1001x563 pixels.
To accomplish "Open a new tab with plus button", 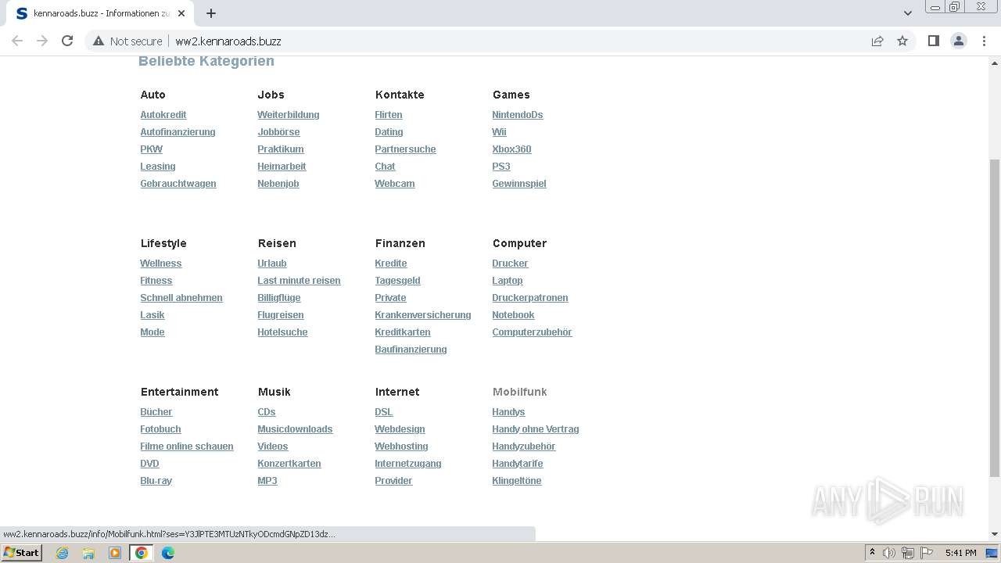I will (x=211, y=13).
